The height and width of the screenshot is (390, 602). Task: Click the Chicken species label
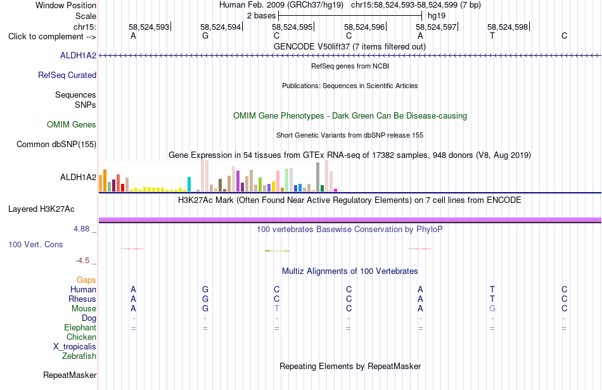click(81, 337)
